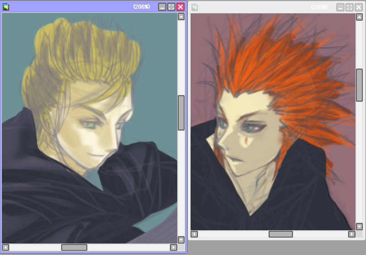366x255 pixels.
Task: Close the left blonde portrait window
Action: 180,7
